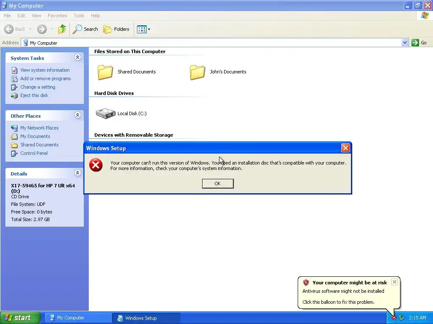This screenshot has width=433, height=324.
Task: Open My Documents in Other Places
Action: pyautogui.click(x=35, y=136)
